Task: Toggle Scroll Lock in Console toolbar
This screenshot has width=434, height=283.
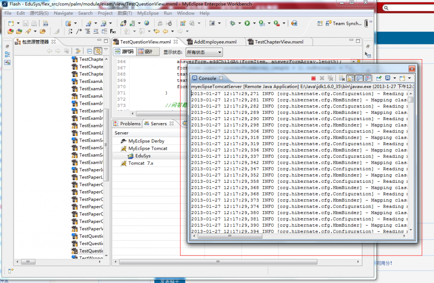Action: click(351, 78)
